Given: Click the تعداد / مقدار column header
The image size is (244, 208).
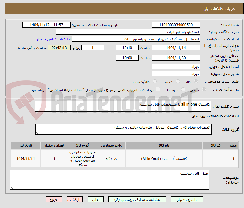Looking at the screenshot, I should point(54,145).
